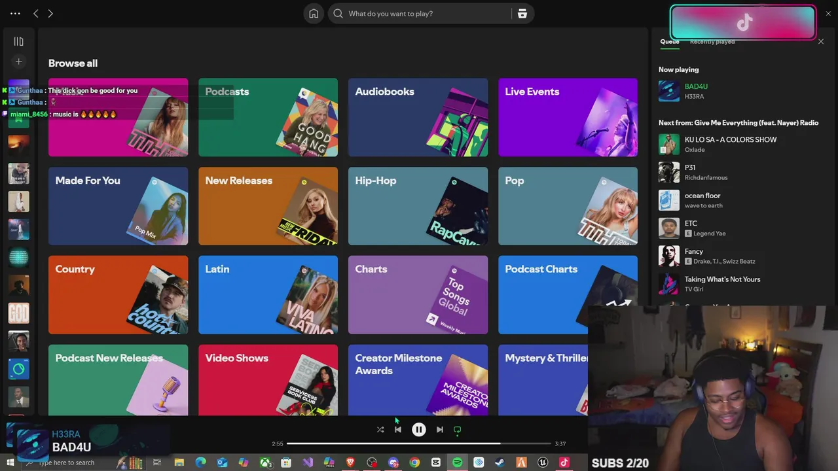Click the Browse icon in search bar
This screenshot has width=838, height=471.
tap(522, 14)
